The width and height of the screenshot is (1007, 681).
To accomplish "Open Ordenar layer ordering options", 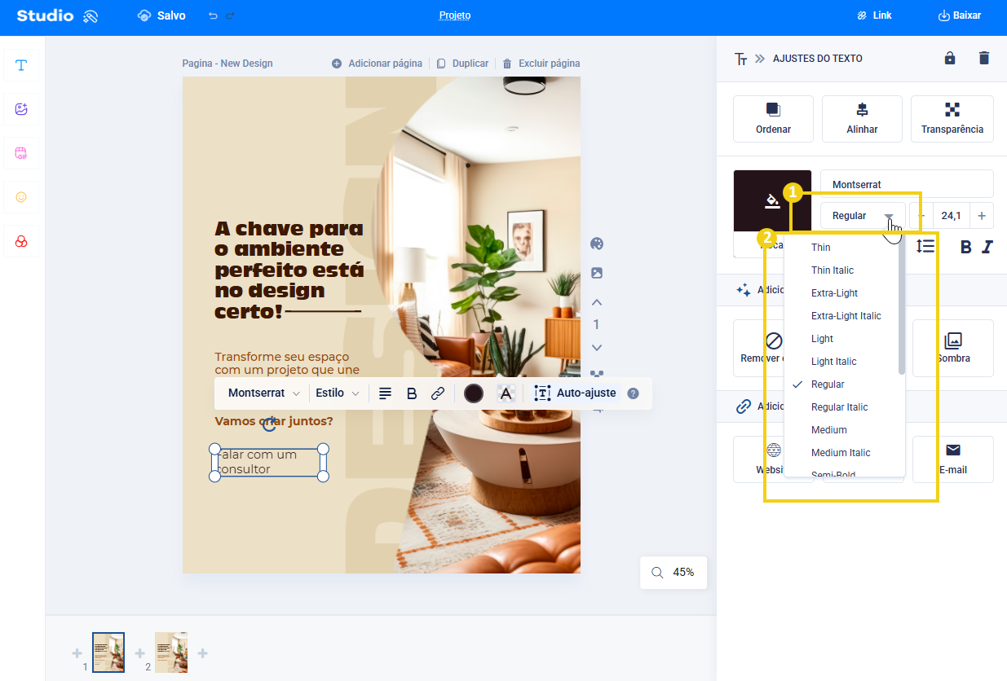I will tap(773, 119).
